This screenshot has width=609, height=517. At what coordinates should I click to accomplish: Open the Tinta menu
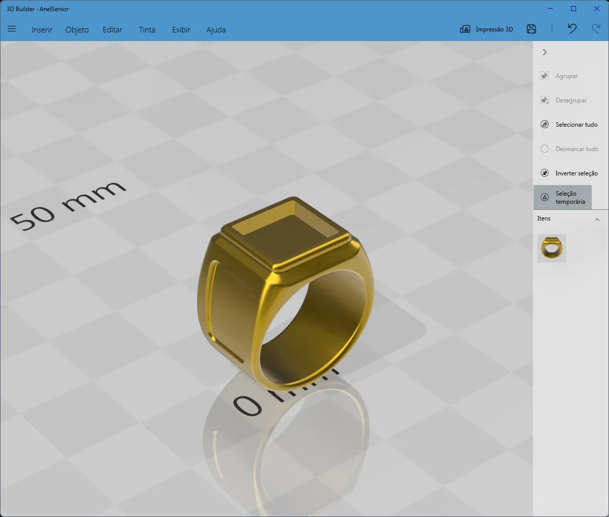(x=147, y=29)
